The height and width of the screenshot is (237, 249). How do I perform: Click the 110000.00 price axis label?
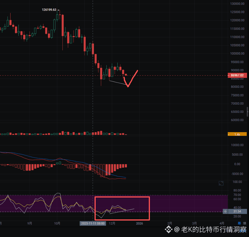click(237, 37)
